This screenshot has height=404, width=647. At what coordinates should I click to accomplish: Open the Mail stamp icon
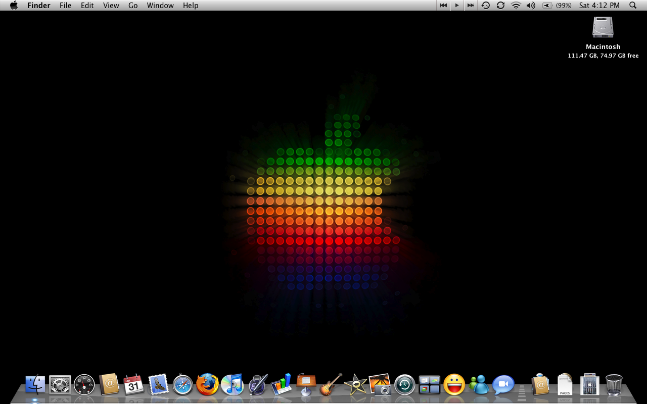coord(158,385)
